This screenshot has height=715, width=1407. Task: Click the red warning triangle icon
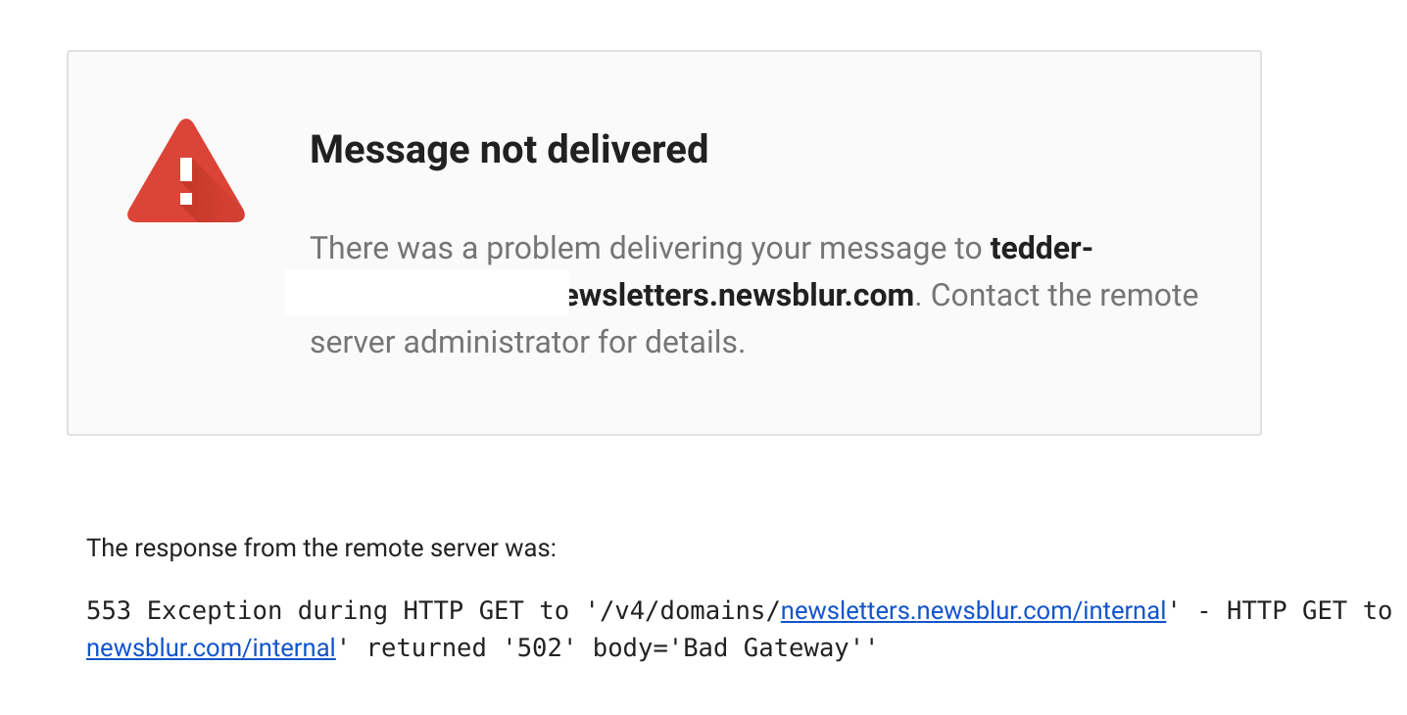point(186,172)
